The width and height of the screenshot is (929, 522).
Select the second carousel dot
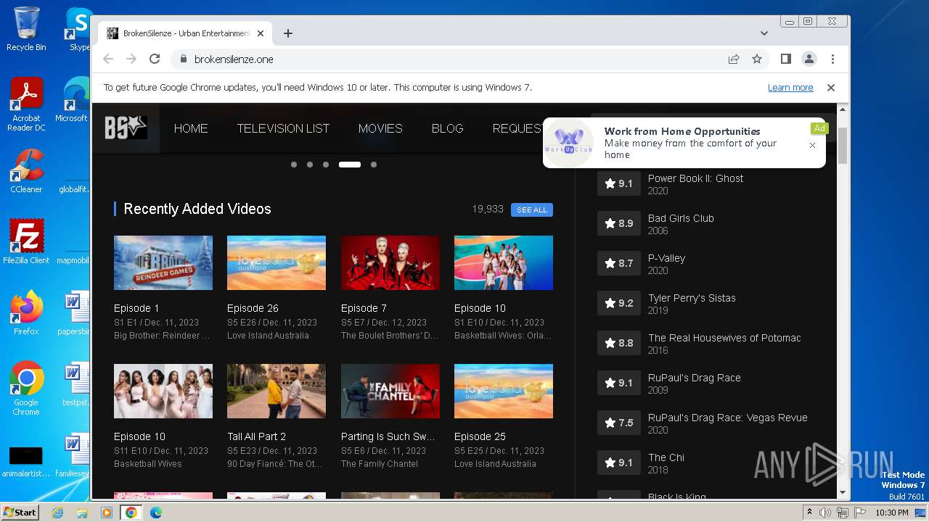pyautogui.click(x=310, y=165)
